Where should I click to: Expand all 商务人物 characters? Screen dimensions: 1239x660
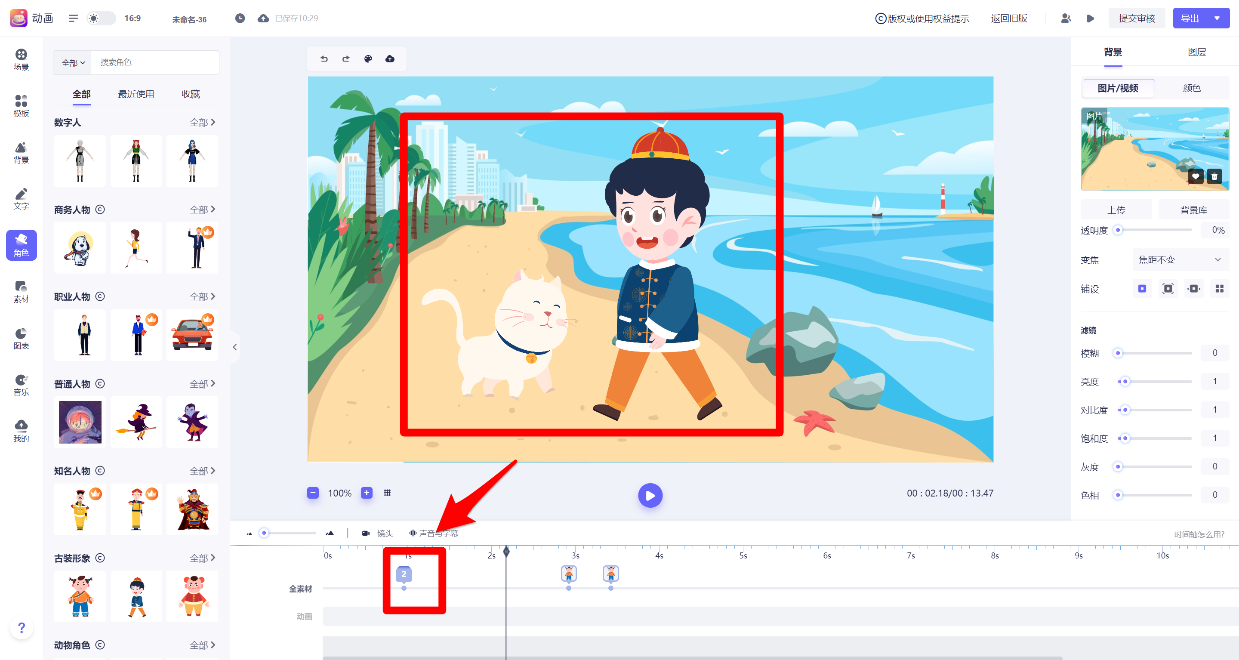point(203,209)
